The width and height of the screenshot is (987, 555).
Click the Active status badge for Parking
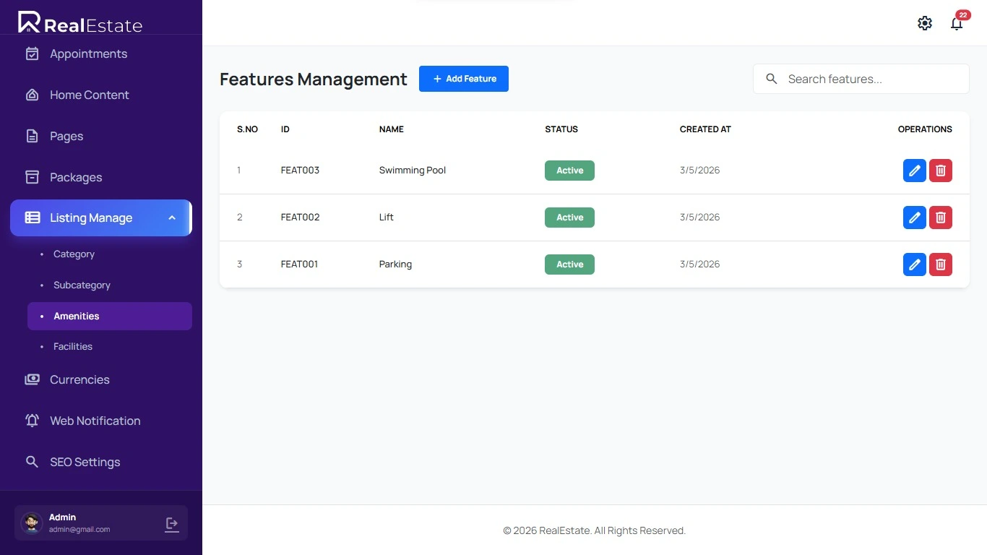pos(569,264)
